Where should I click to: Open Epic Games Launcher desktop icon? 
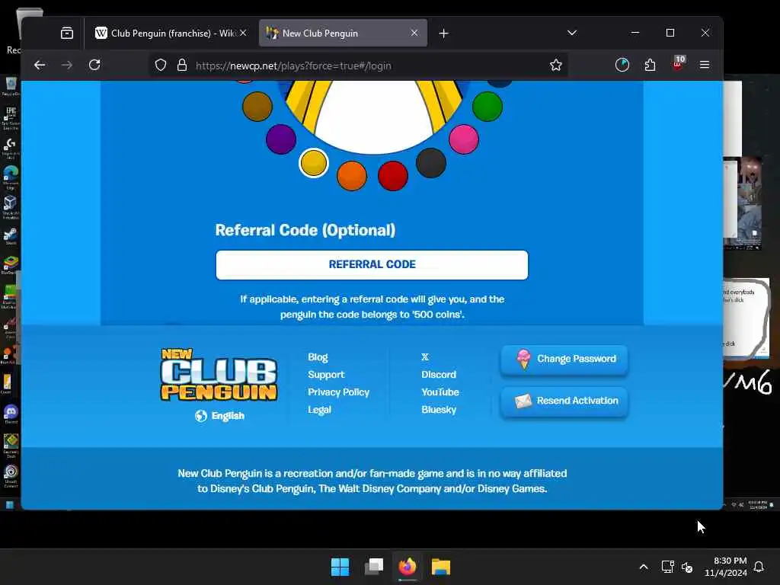(x=11, y=117)
